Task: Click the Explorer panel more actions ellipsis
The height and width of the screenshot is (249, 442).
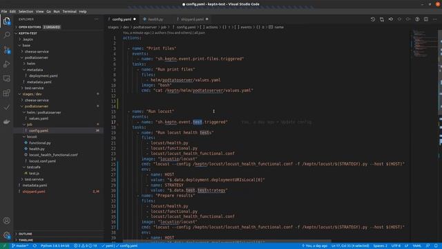Action: pos(97,19)
